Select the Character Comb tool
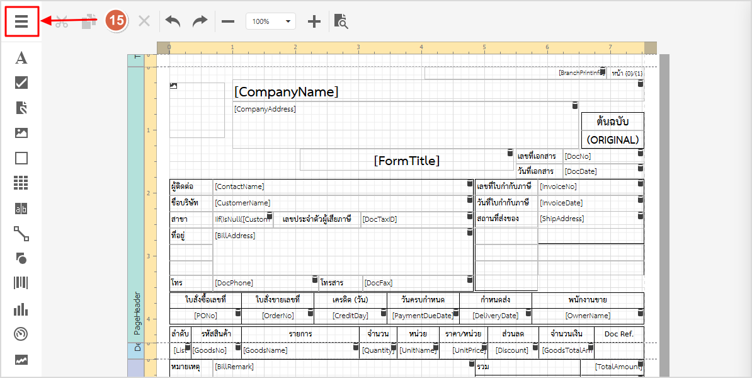The height and width of the screenshot is (378, 752). pos(21,209)
